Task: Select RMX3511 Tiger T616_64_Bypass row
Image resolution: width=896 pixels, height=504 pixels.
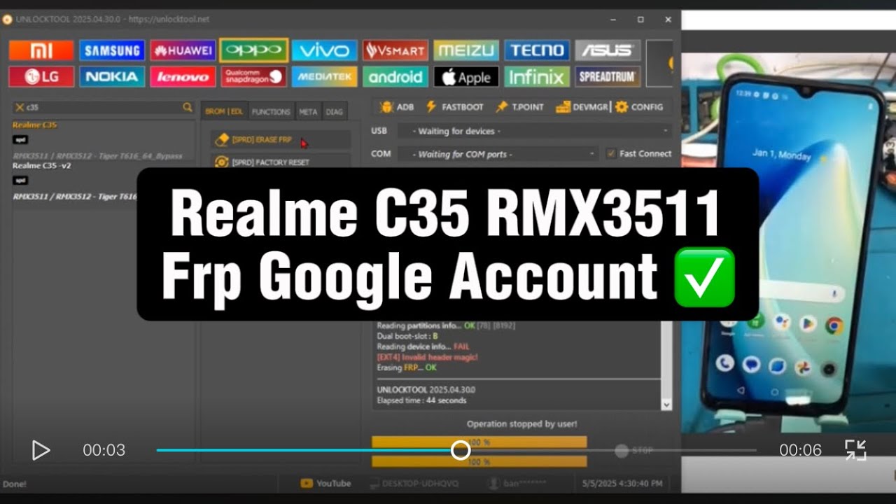Action: pyautogui.click(x=97, y=155)
